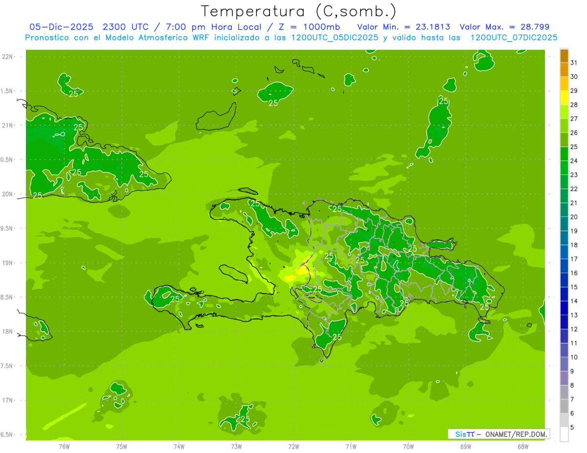Select the date text "05-Dic-2025"

[61, 27]
